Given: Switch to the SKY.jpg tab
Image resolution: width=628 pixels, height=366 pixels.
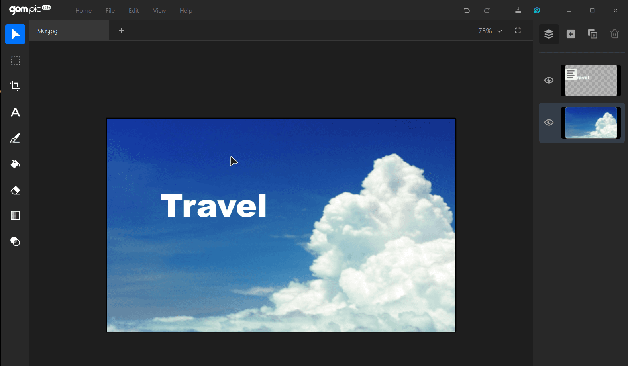Looking at the screenshot, I should point(48,31).
